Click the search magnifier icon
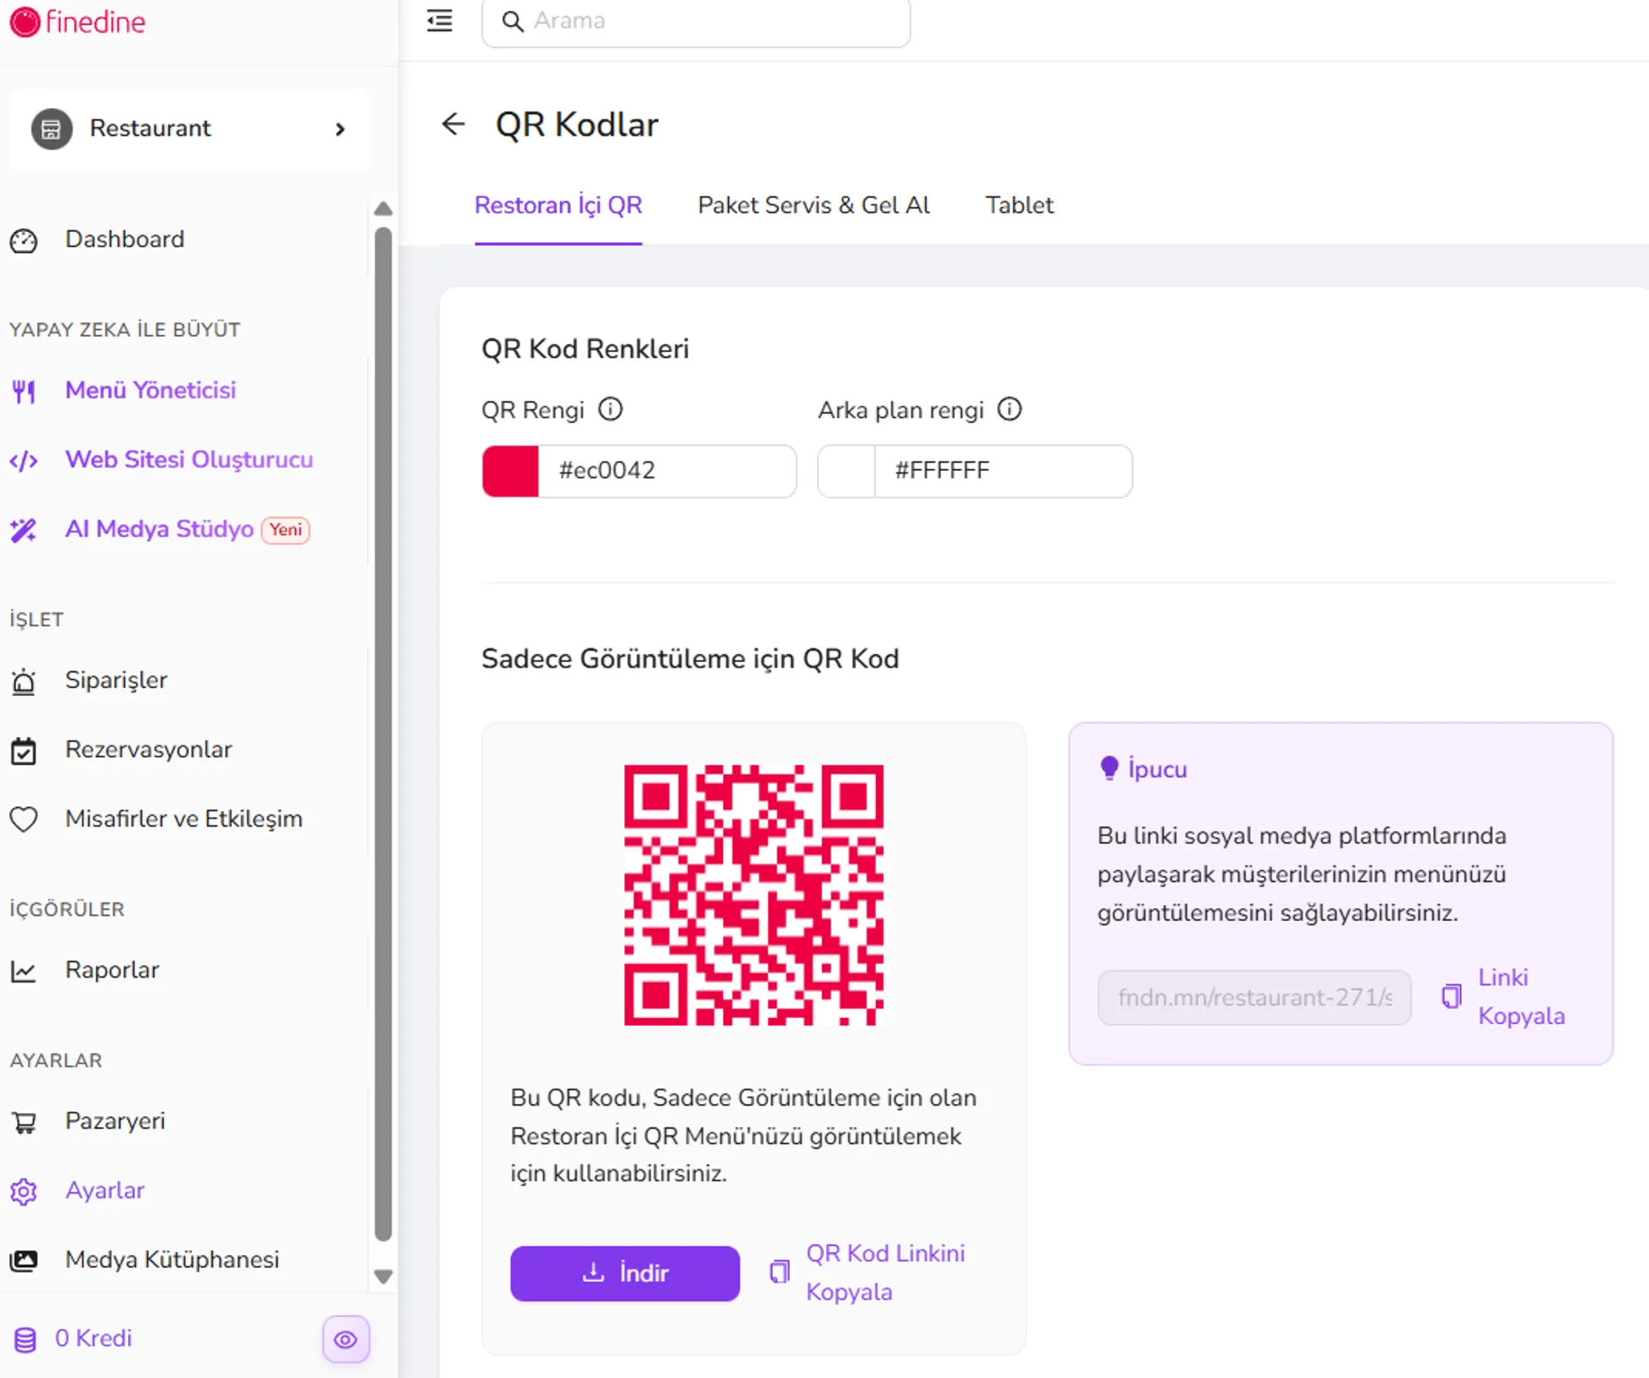The image size is (1649, 1378). point(513,21)
